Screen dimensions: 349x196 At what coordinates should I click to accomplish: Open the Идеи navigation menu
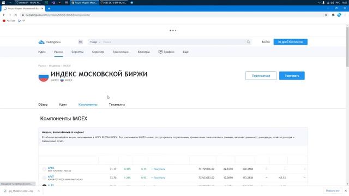point(42,52)
